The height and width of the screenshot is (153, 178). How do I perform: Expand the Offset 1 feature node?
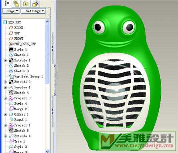tap(5, 114)
